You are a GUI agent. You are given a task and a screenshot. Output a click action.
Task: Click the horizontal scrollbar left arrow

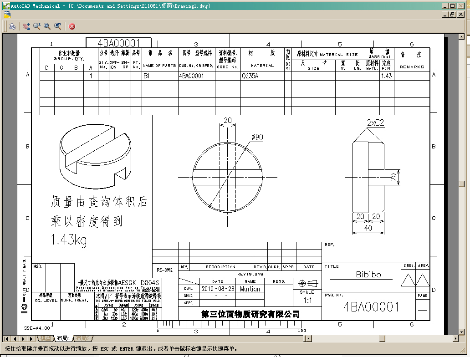(308, 338)
